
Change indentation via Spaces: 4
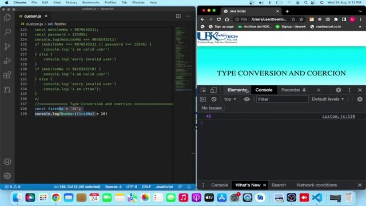click(x=113, y=187)
